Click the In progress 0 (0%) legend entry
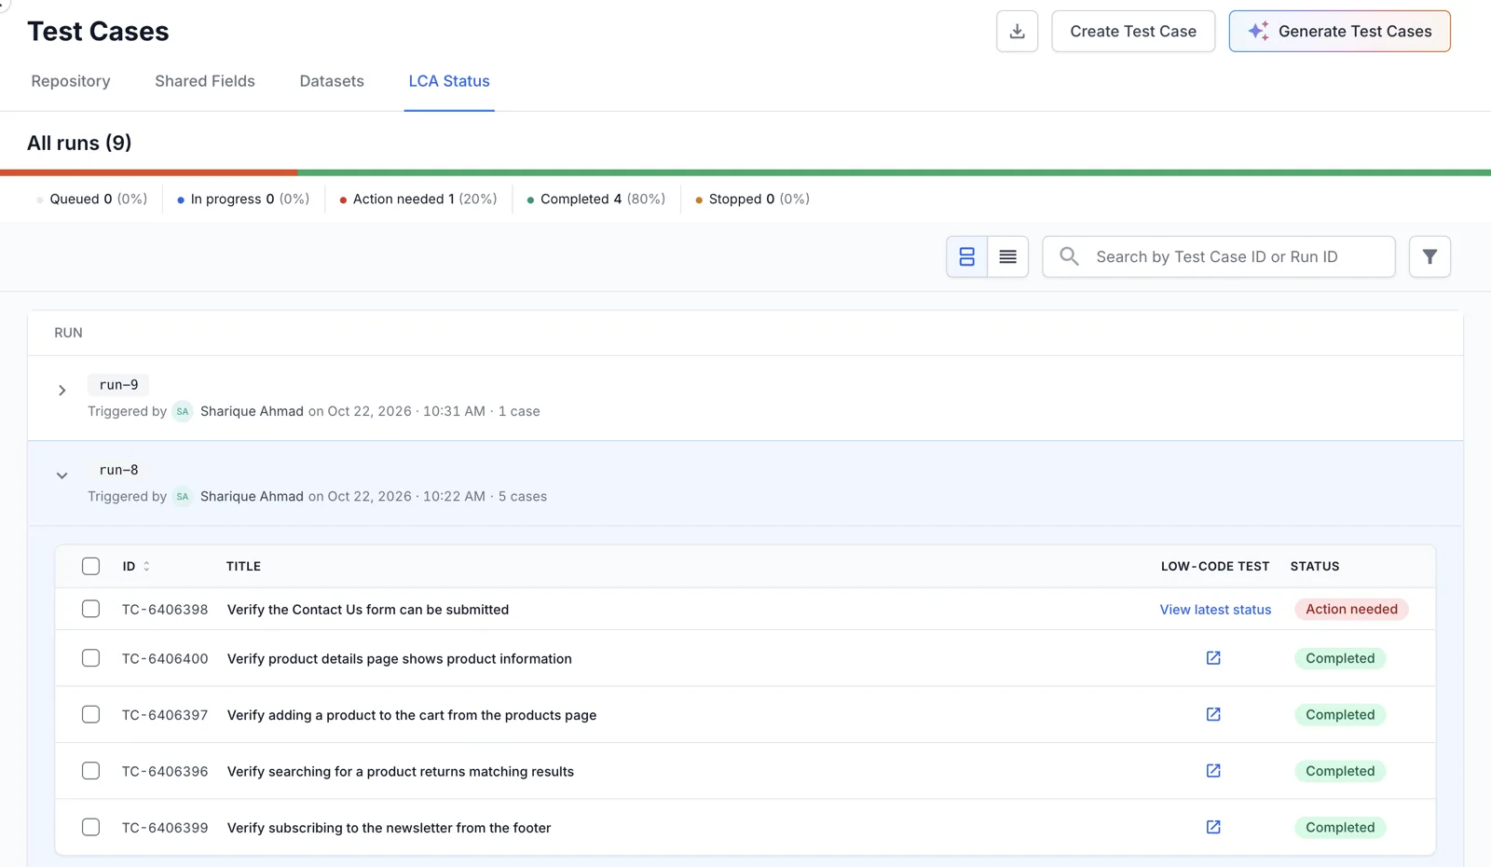The height and width of the screenshot is (867, 1491). click(243, 199)
